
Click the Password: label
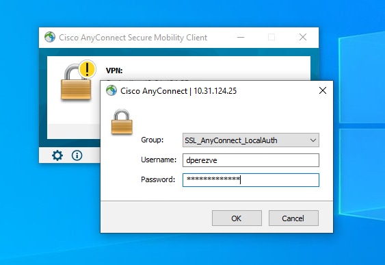(x=158, y=179)
